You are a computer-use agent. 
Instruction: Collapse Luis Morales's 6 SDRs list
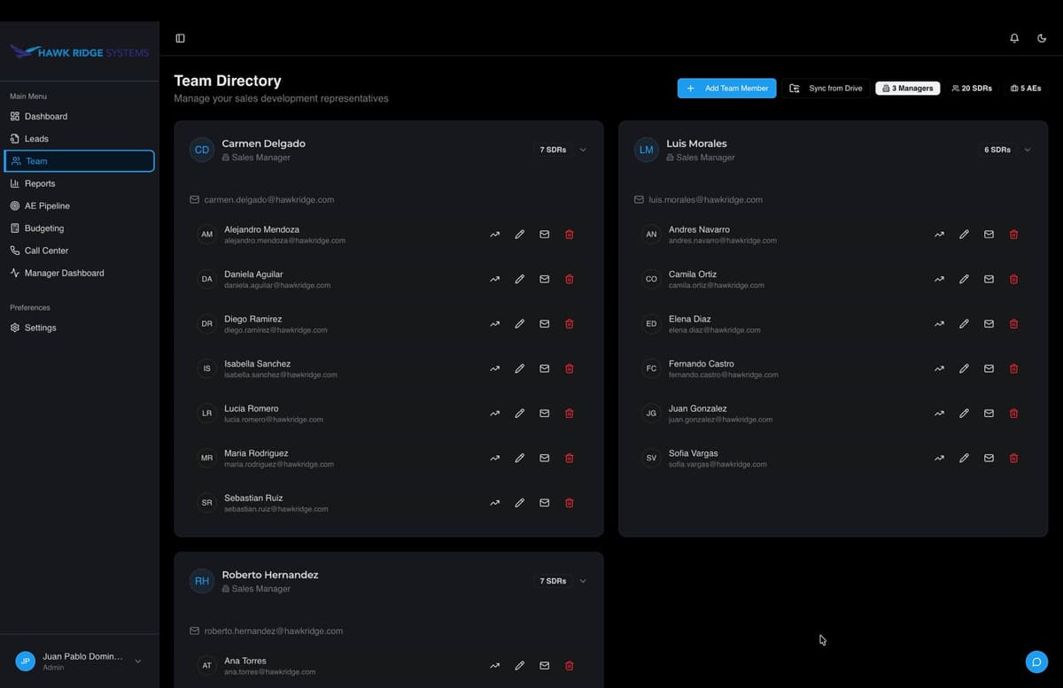coord(1028,150)
